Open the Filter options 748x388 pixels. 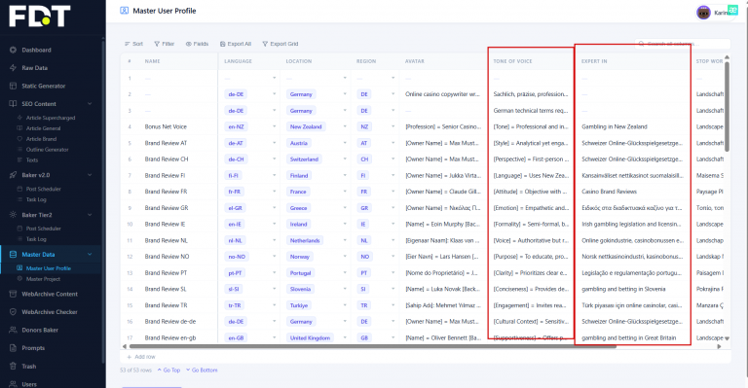pyautogui.click(x=164, y=44)
